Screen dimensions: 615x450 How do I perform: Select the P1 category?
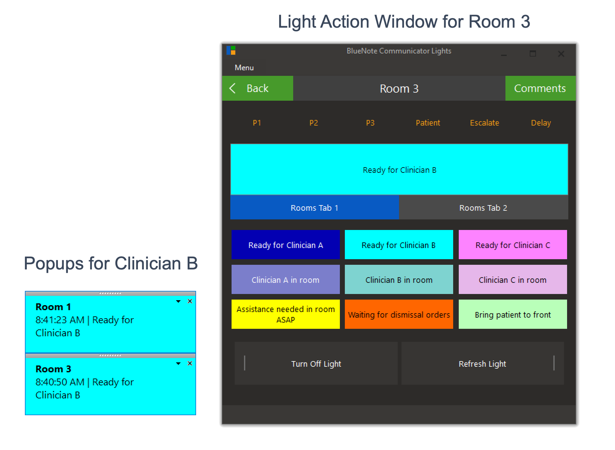257,123
